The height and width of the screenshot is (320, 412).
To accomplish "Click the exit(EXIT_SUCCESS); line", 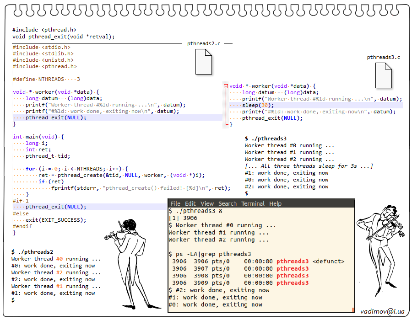I will point(56,220).
